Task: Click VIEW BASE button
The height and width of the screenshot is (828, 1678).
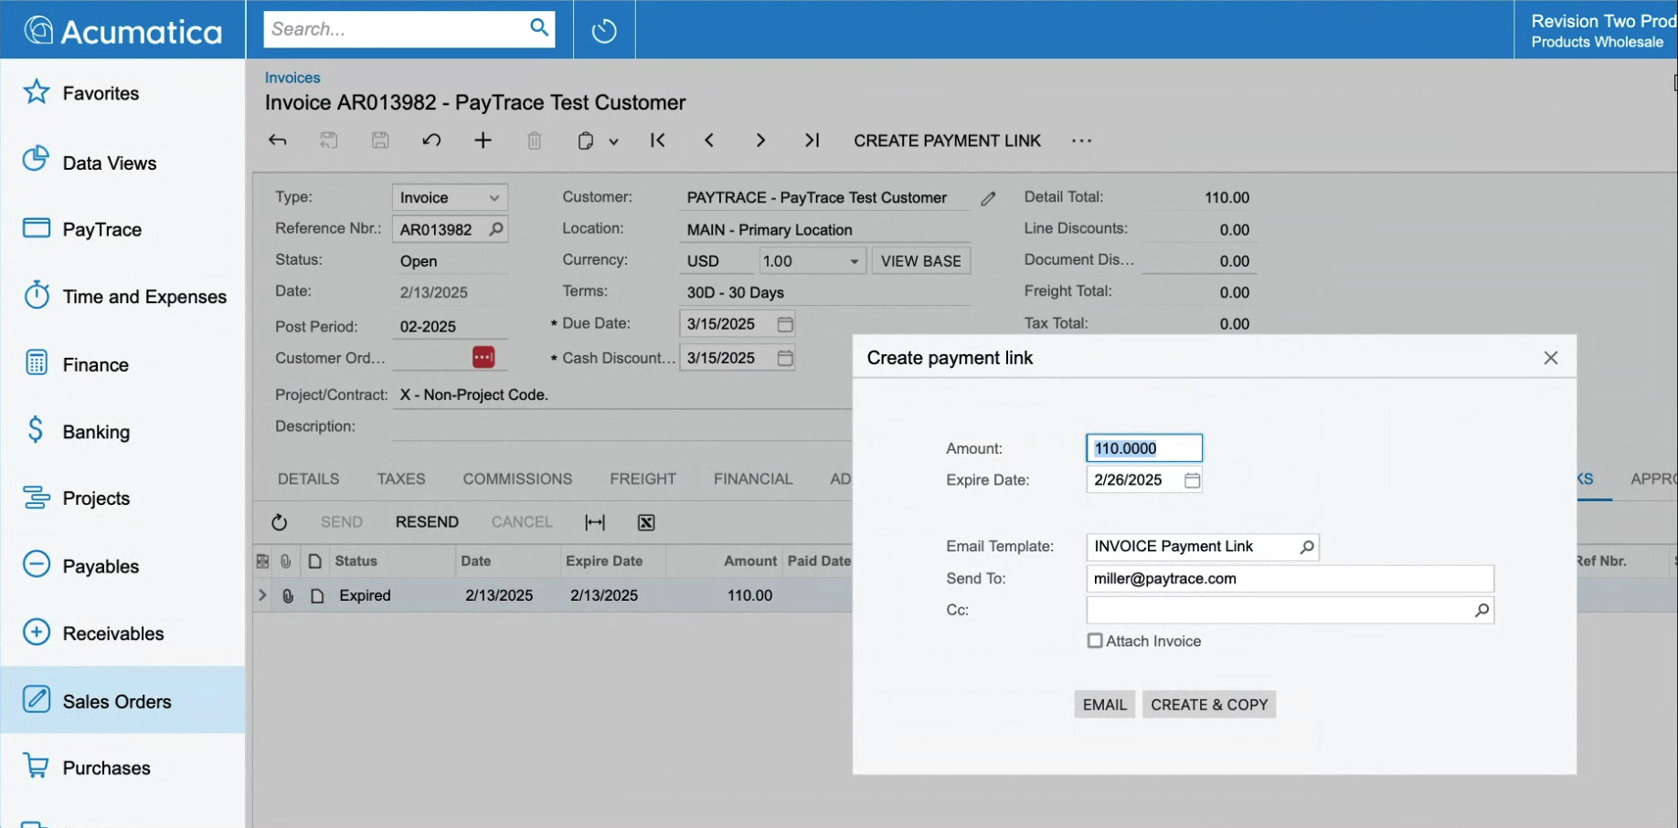Action: click(921, 261)
